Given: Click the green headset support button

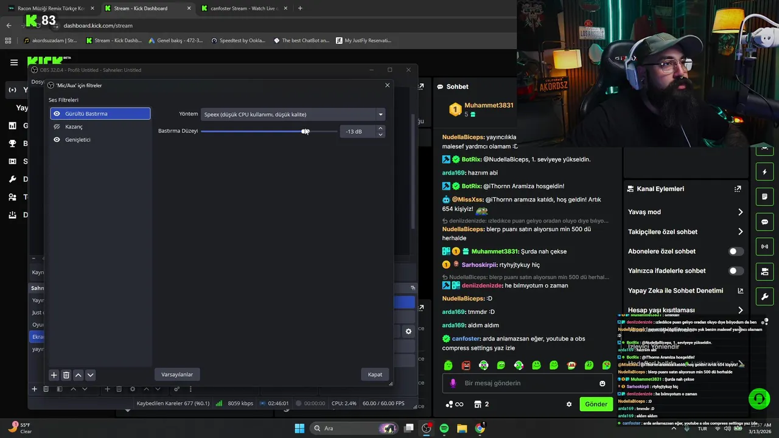Looking at the screenshot, I should (x=759, y=399).
